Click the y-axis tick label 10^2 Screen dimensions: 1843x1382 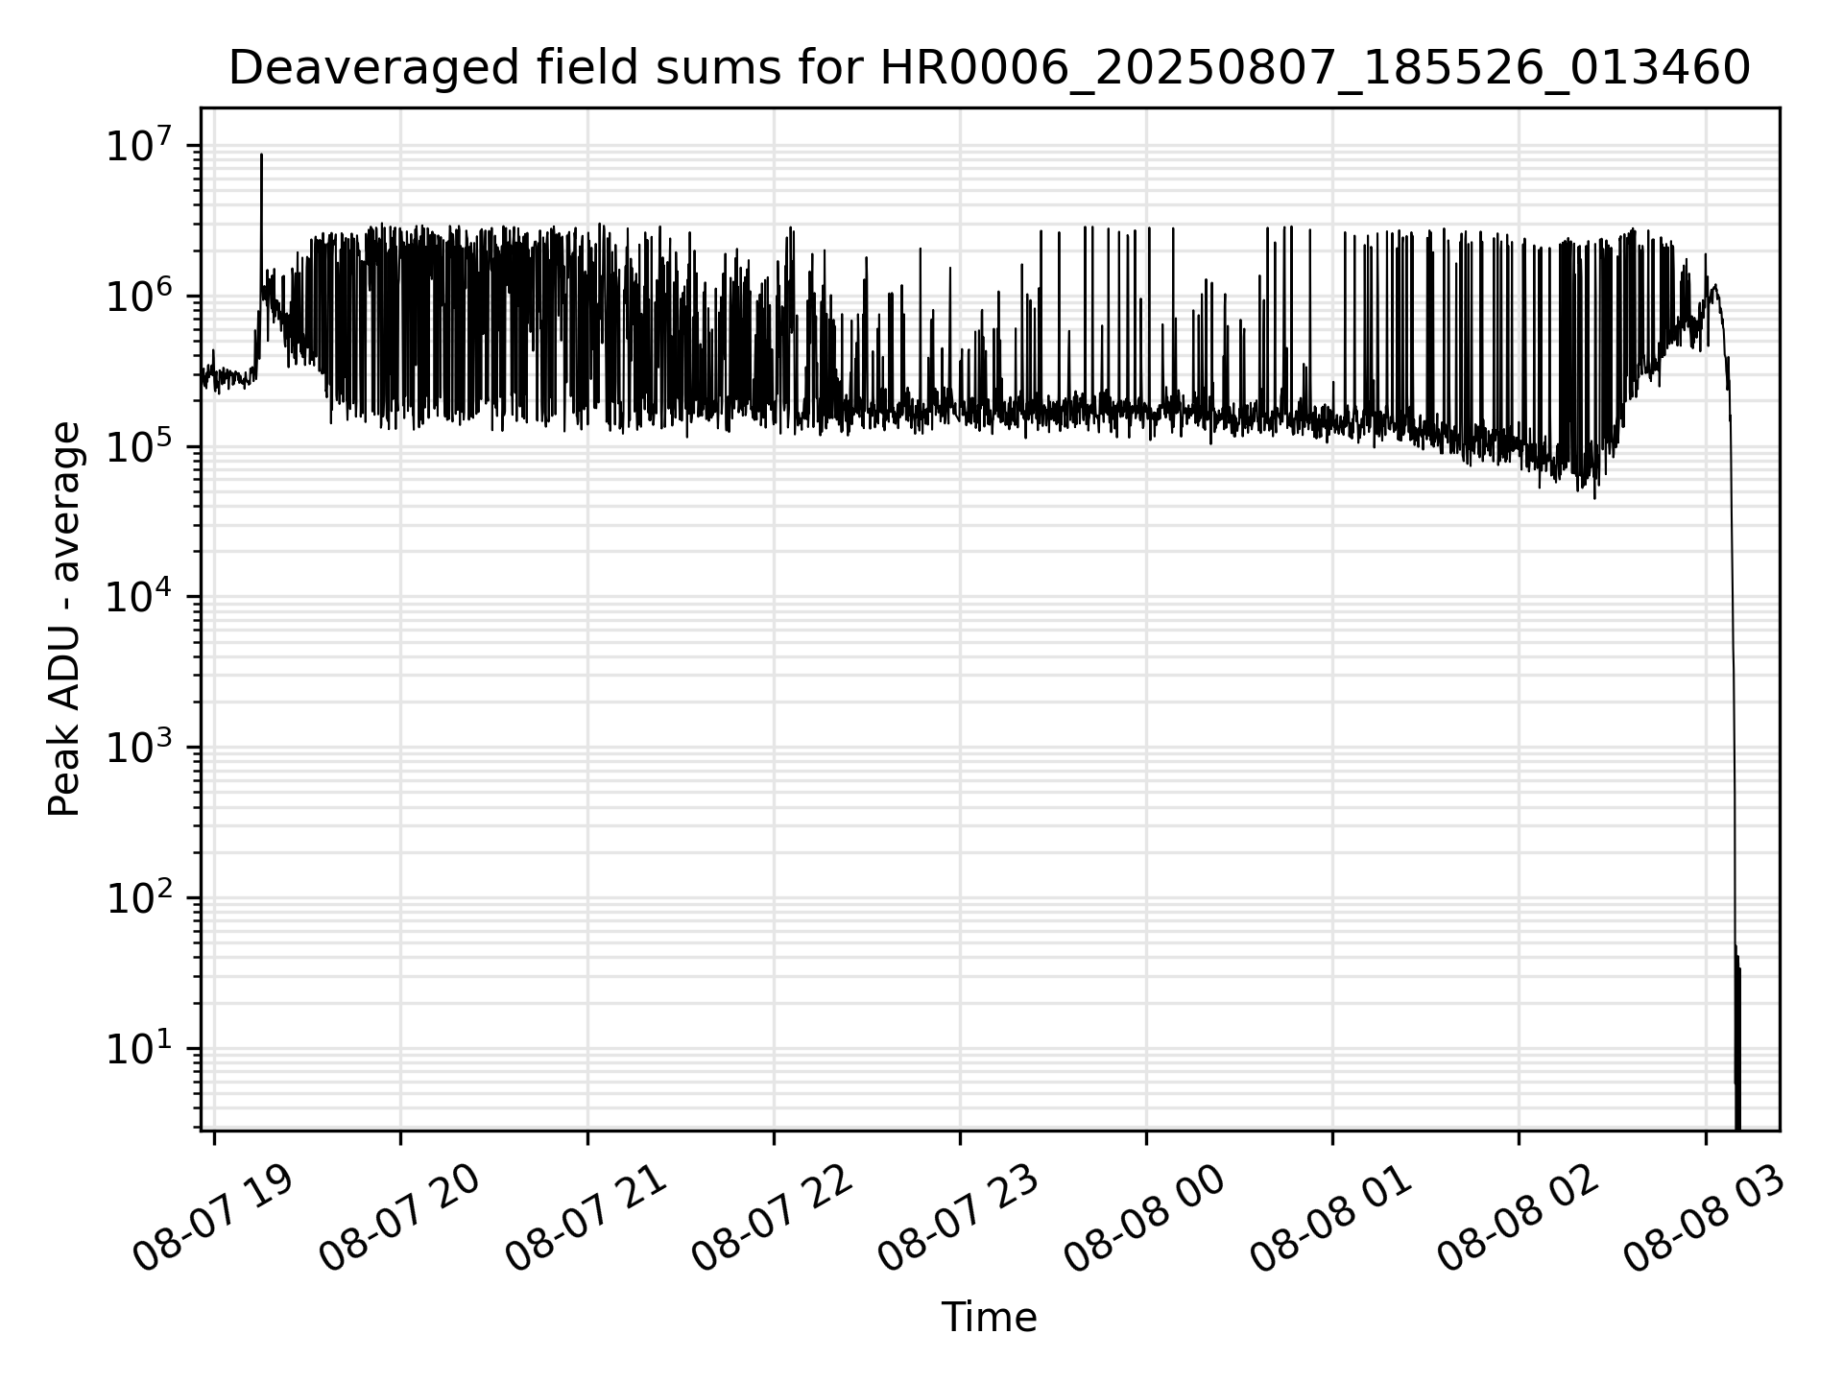pos(140,896)
